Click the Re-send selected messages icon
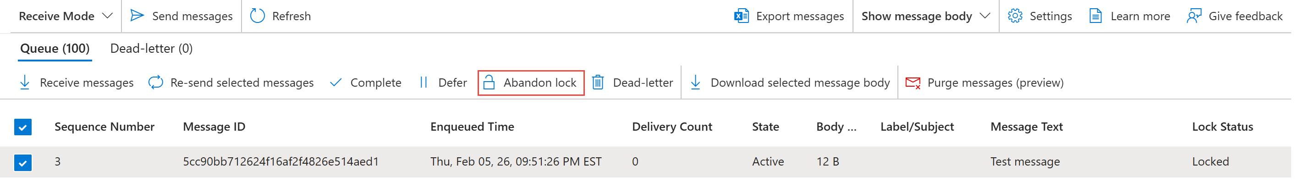This screenshot has width=1304, height=188. (x=155, y=82)
